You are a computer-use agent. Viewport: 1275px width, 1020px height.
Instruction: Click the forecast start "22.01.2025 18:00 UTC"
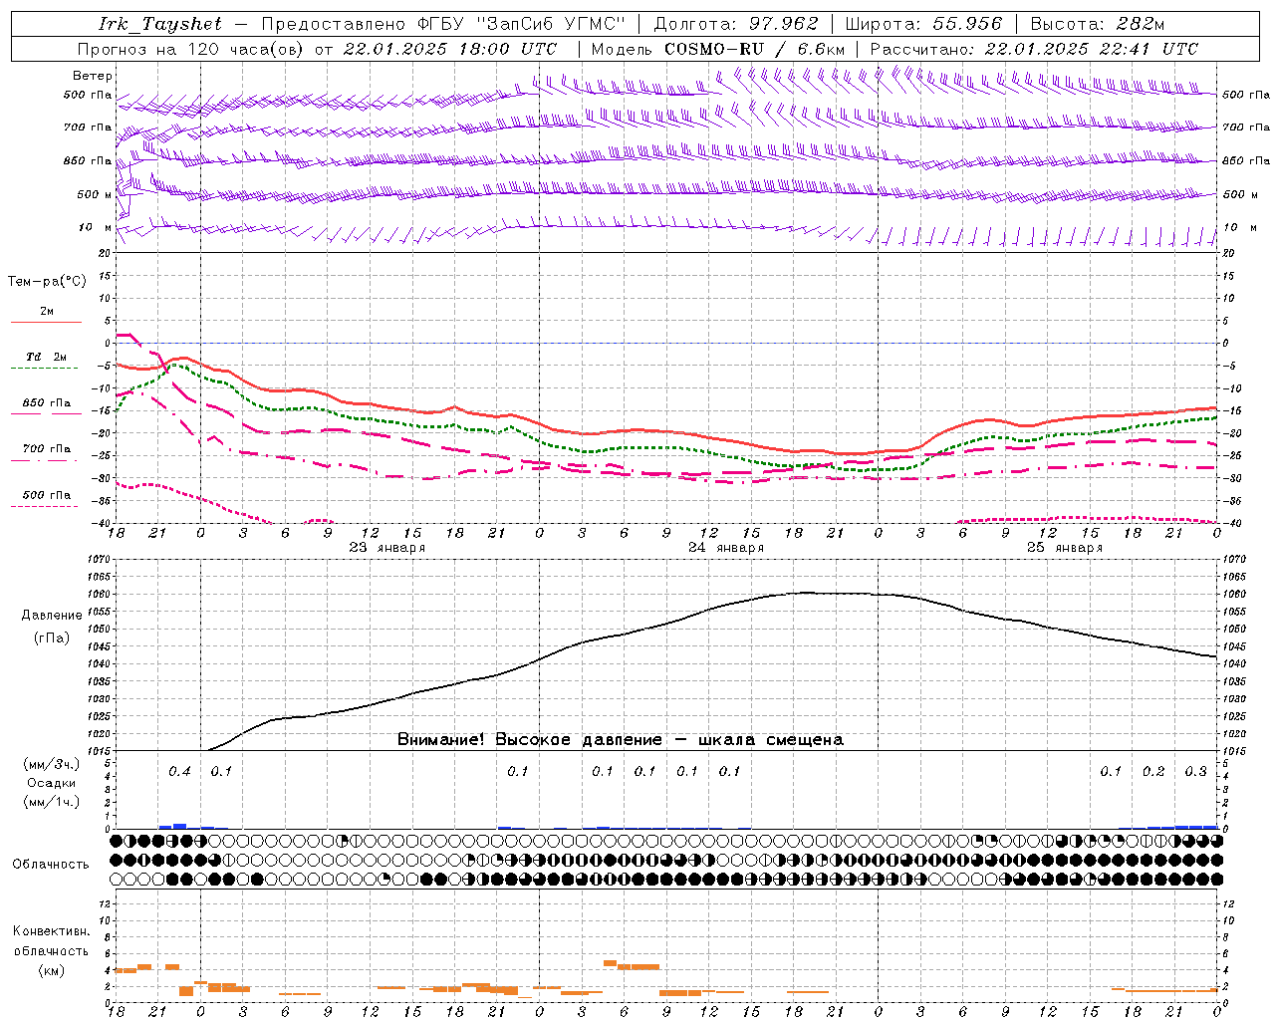pos(450,49)
